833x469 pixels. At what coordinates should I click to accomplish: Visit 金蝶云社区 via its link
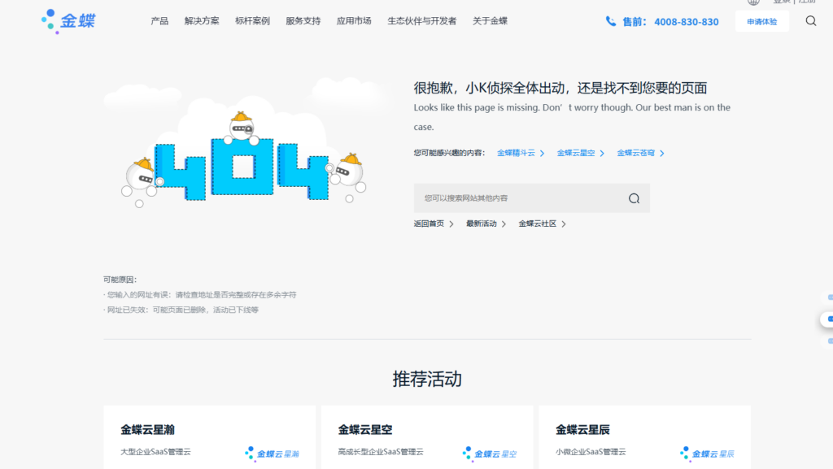point(538,223)
